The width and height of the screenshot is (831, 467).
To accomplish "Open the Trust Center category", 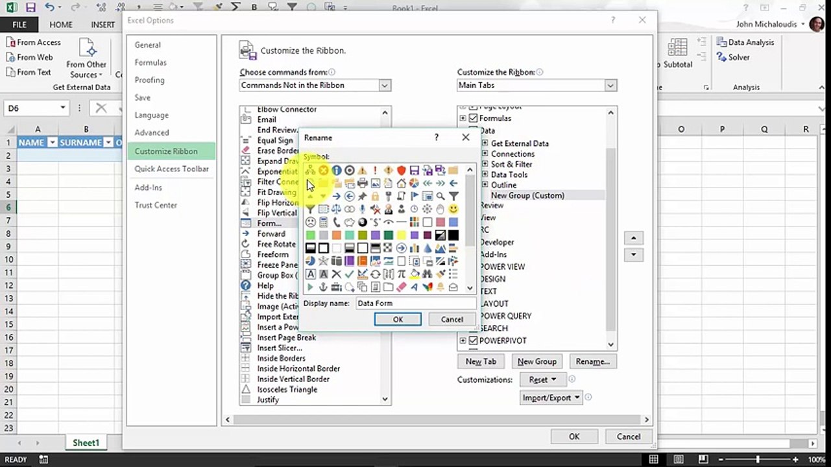I will 156,205.
